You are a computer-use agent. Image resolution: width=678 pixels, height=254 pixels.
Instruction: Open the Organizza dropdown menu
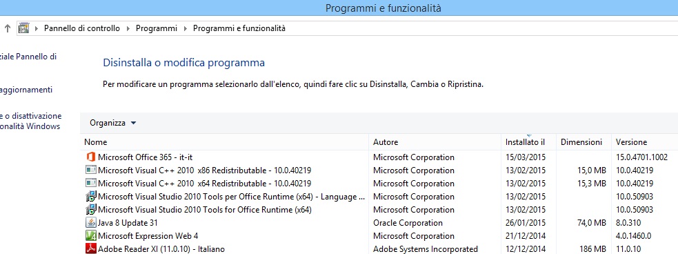[113, 123]
